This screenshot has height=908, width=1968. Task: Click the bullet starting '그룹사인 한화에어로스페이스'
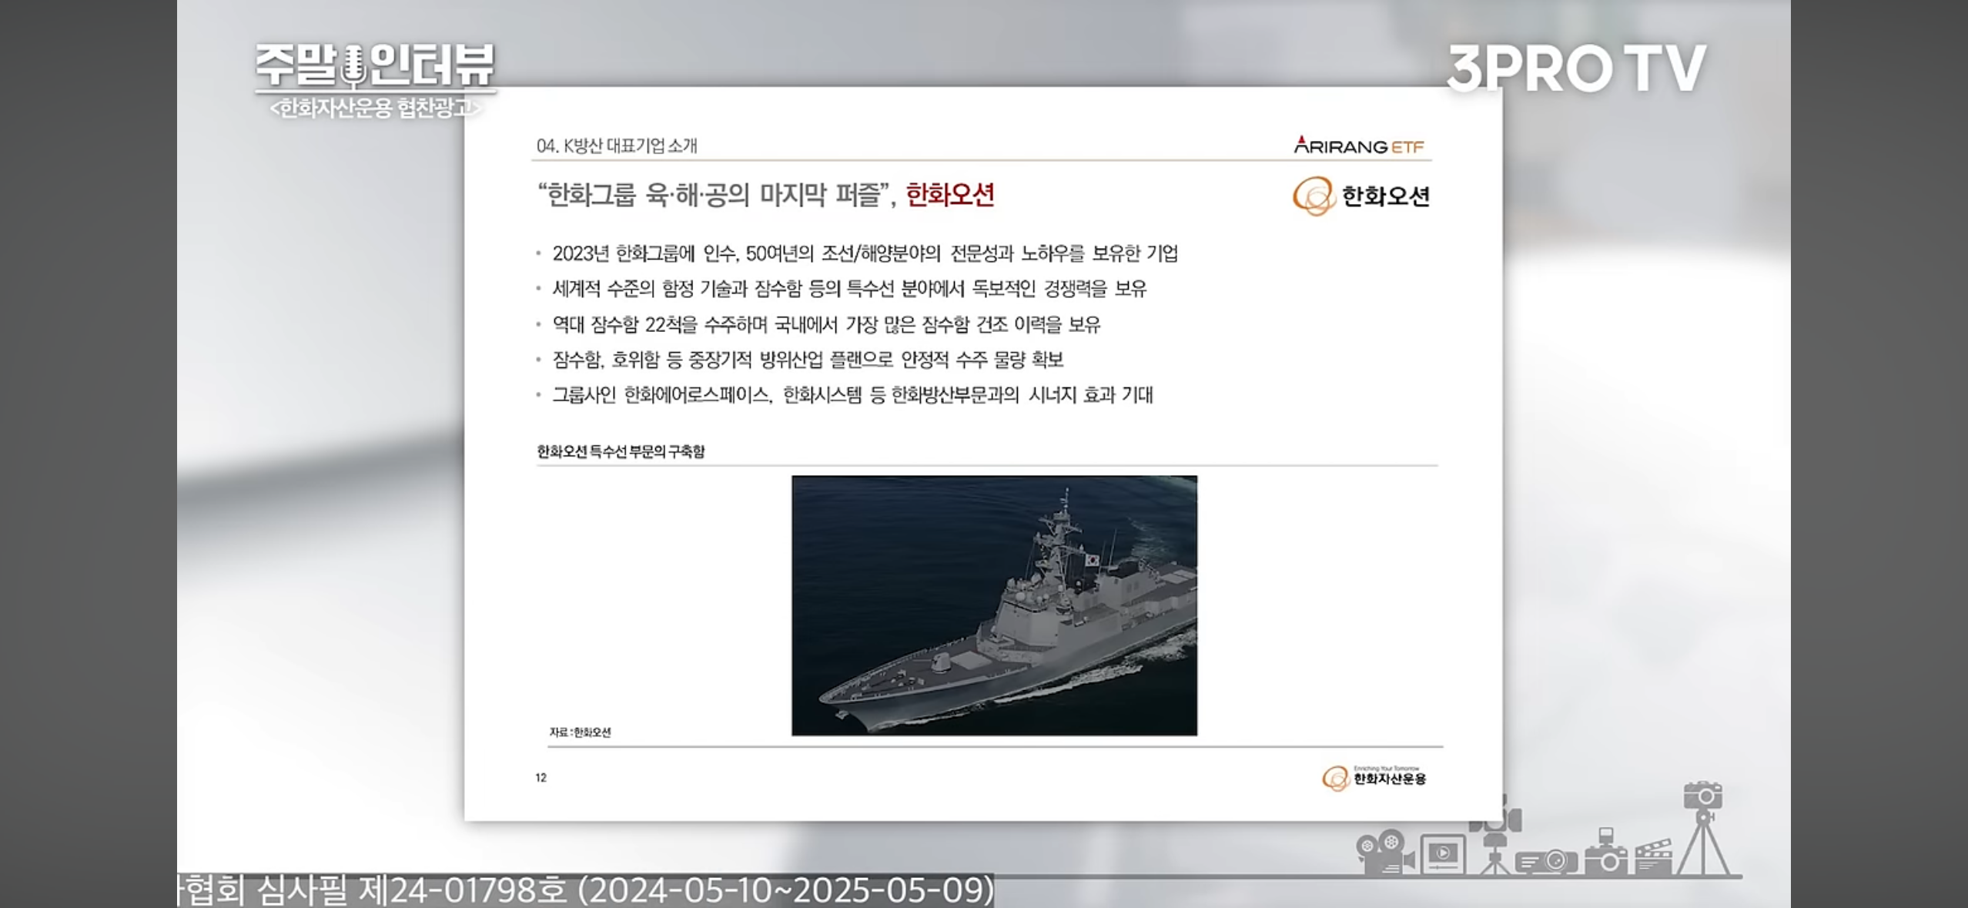[x=852, y=395]
